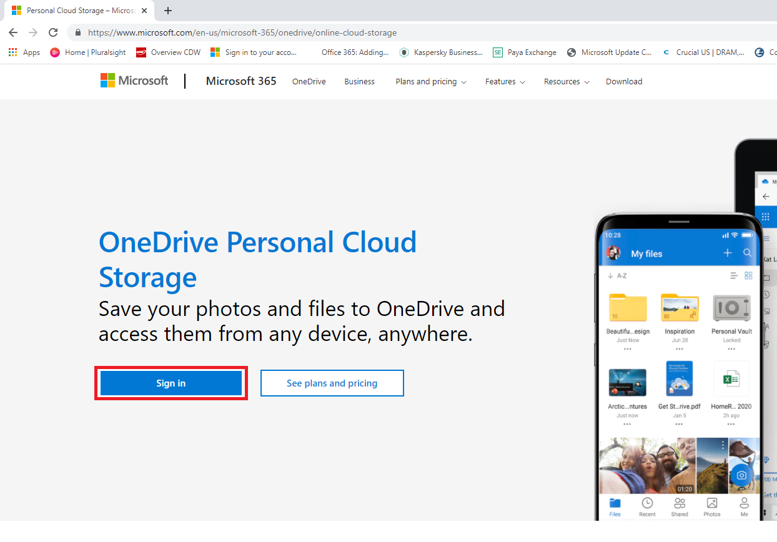Open the more options dots under Personal Vault
Viewport: 777px width, 542px height.
(731, 349)
